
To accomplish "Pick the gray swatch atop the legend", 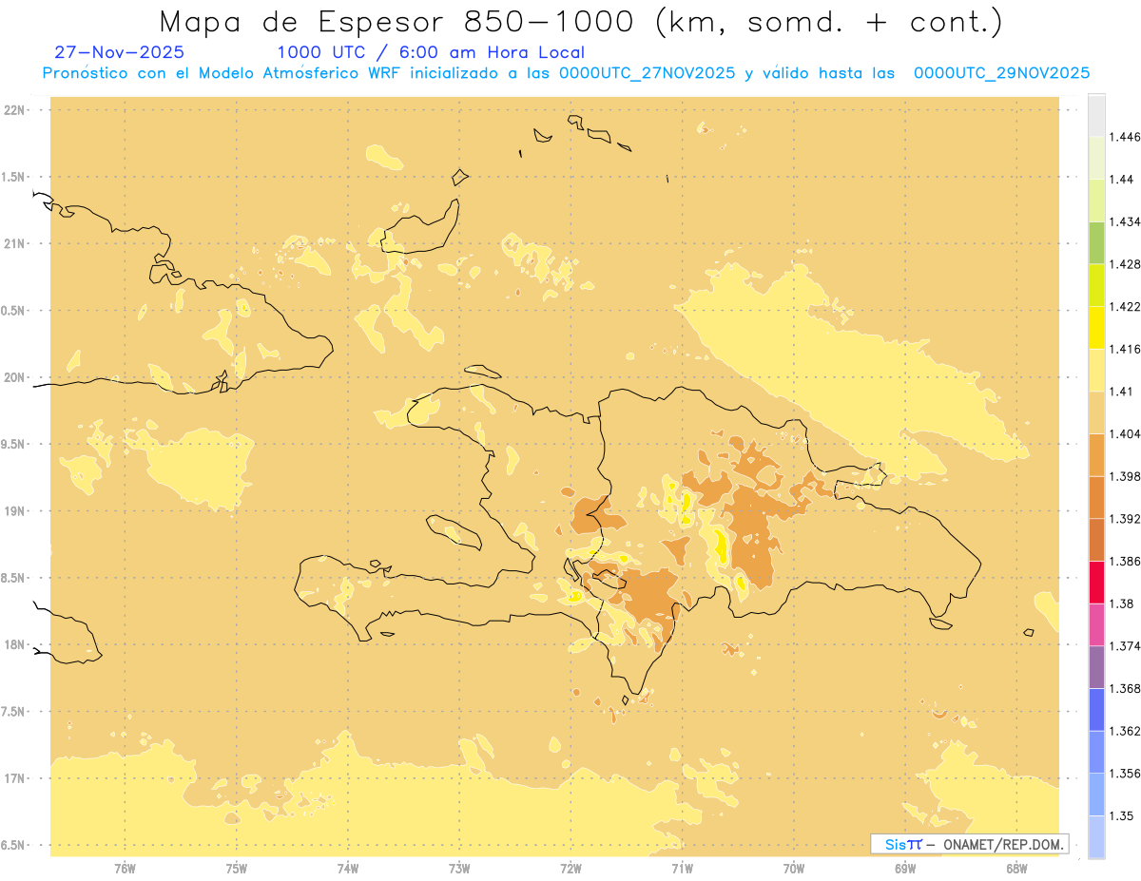I will click(1096, 115).
